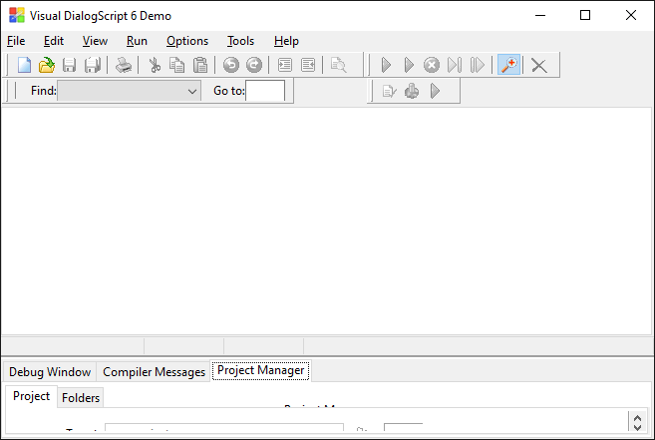Switch to the Folders sub-tab

point(81,398)
